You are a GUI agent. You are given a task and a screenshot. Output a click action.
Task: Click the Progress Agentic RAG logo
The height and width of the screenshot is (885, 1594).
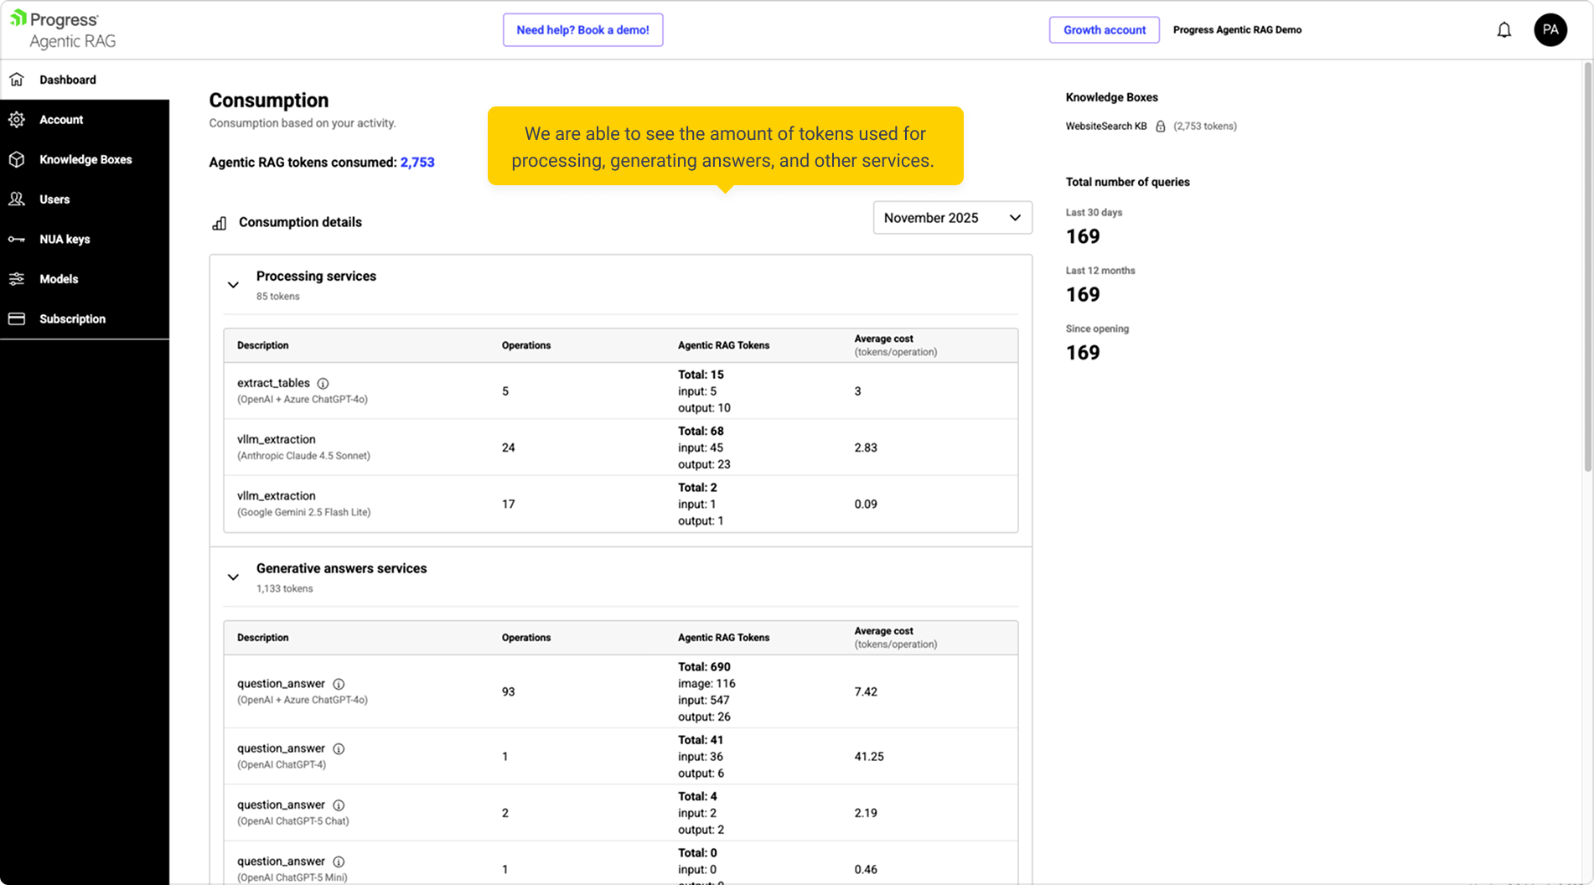click(64, 29)
